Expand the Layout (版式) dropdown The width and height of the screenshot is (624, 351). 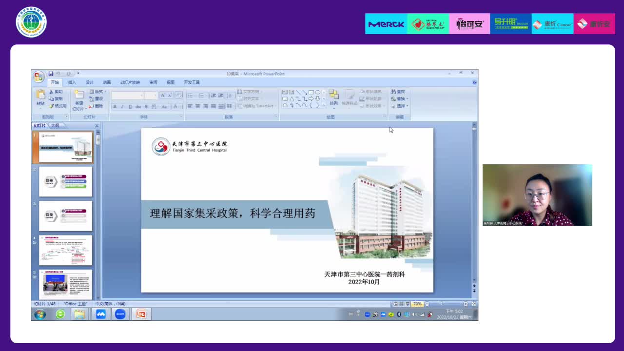98,92
